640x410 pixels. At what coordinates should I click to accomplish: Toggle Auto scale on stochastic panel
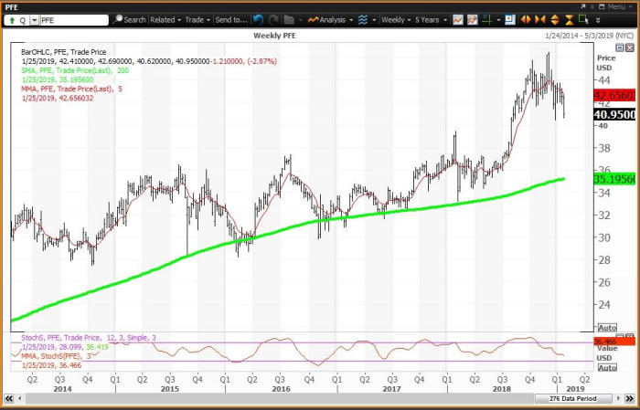pos(607,367)
